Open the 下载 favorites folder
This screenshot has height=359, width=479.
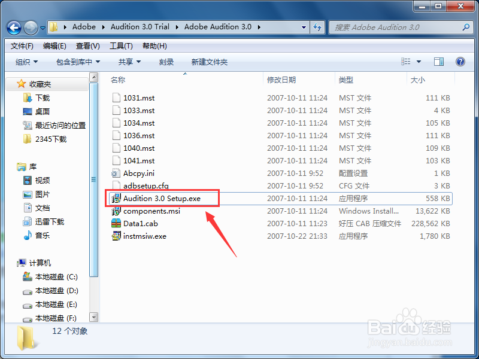36,98
